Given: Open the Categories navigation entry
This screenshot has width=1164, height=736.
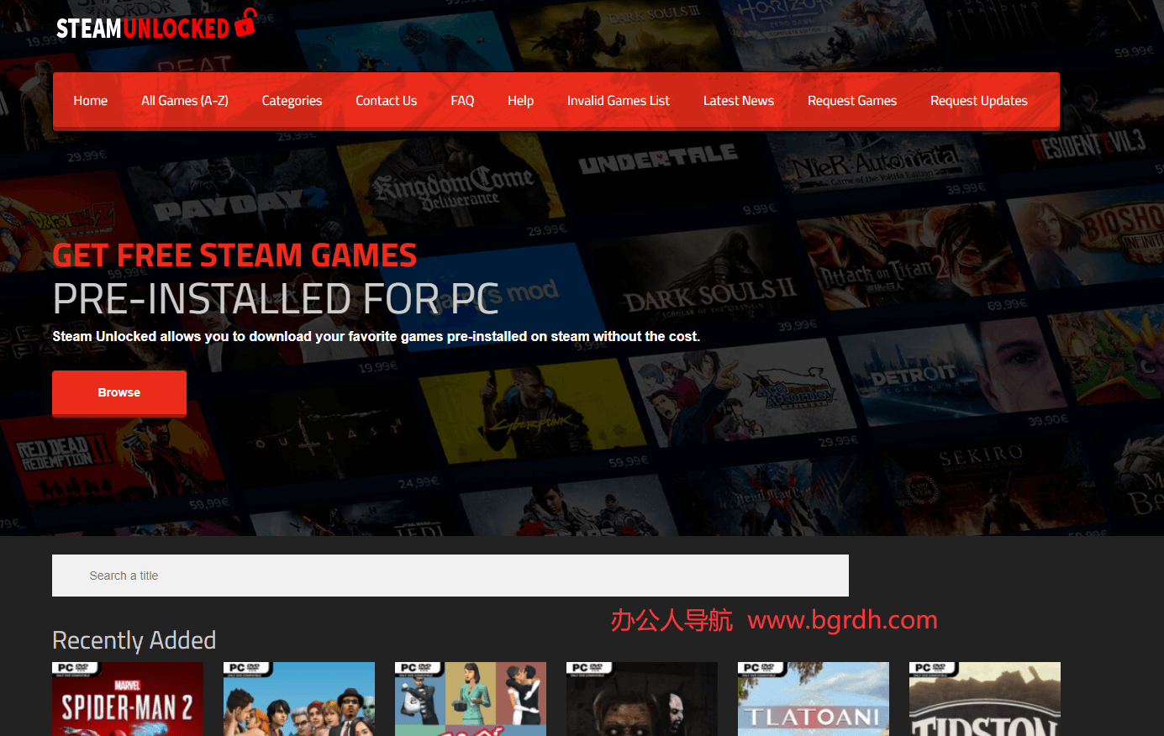Looking at the screenshot, I should (292, 100).
